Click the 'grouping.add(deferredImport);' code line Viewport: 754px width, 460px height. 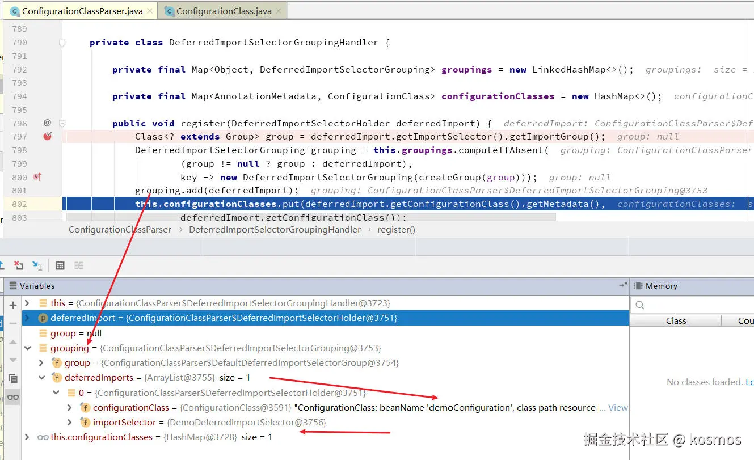pos(217,191)
